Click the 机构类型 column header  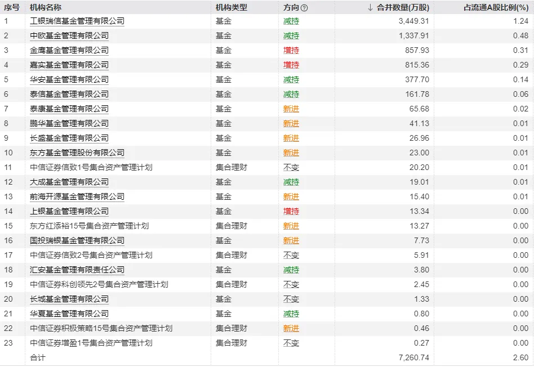point(232,7)
